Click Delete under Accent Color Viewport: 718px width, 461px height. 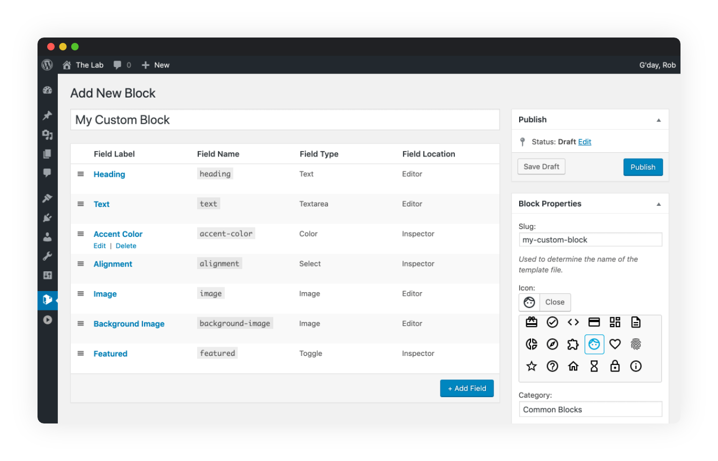click(x=126, y=246)
